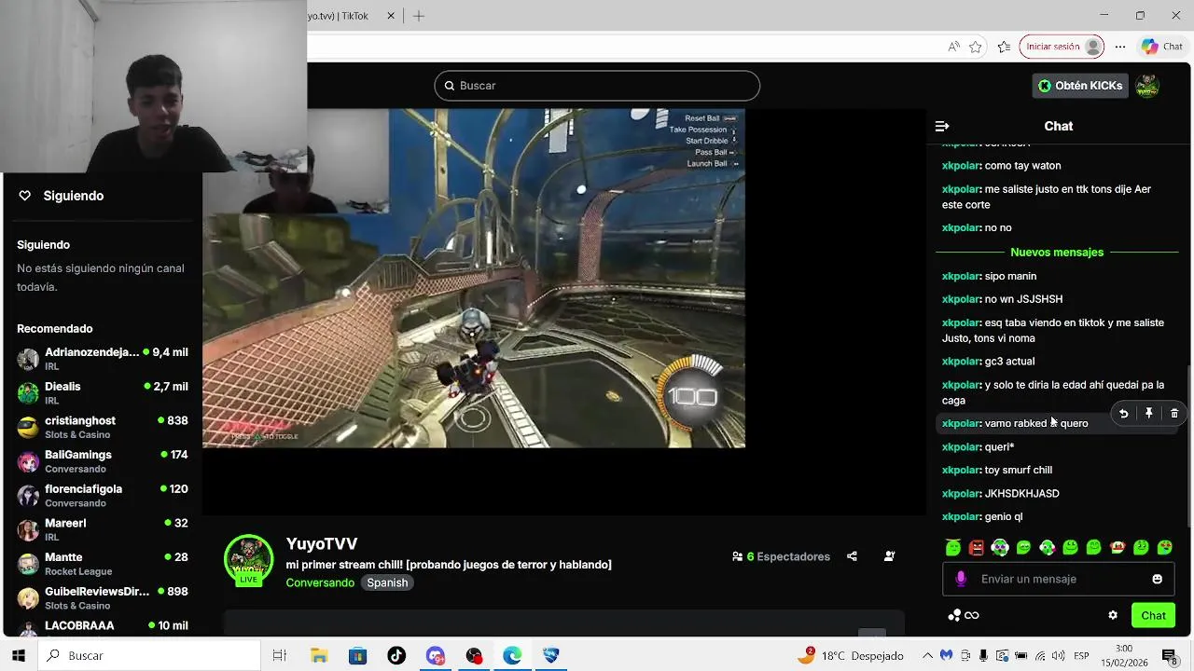Click the Siguiendo heart heading in the sidebar
1194x671 pixels.
(x=62, y=196)
